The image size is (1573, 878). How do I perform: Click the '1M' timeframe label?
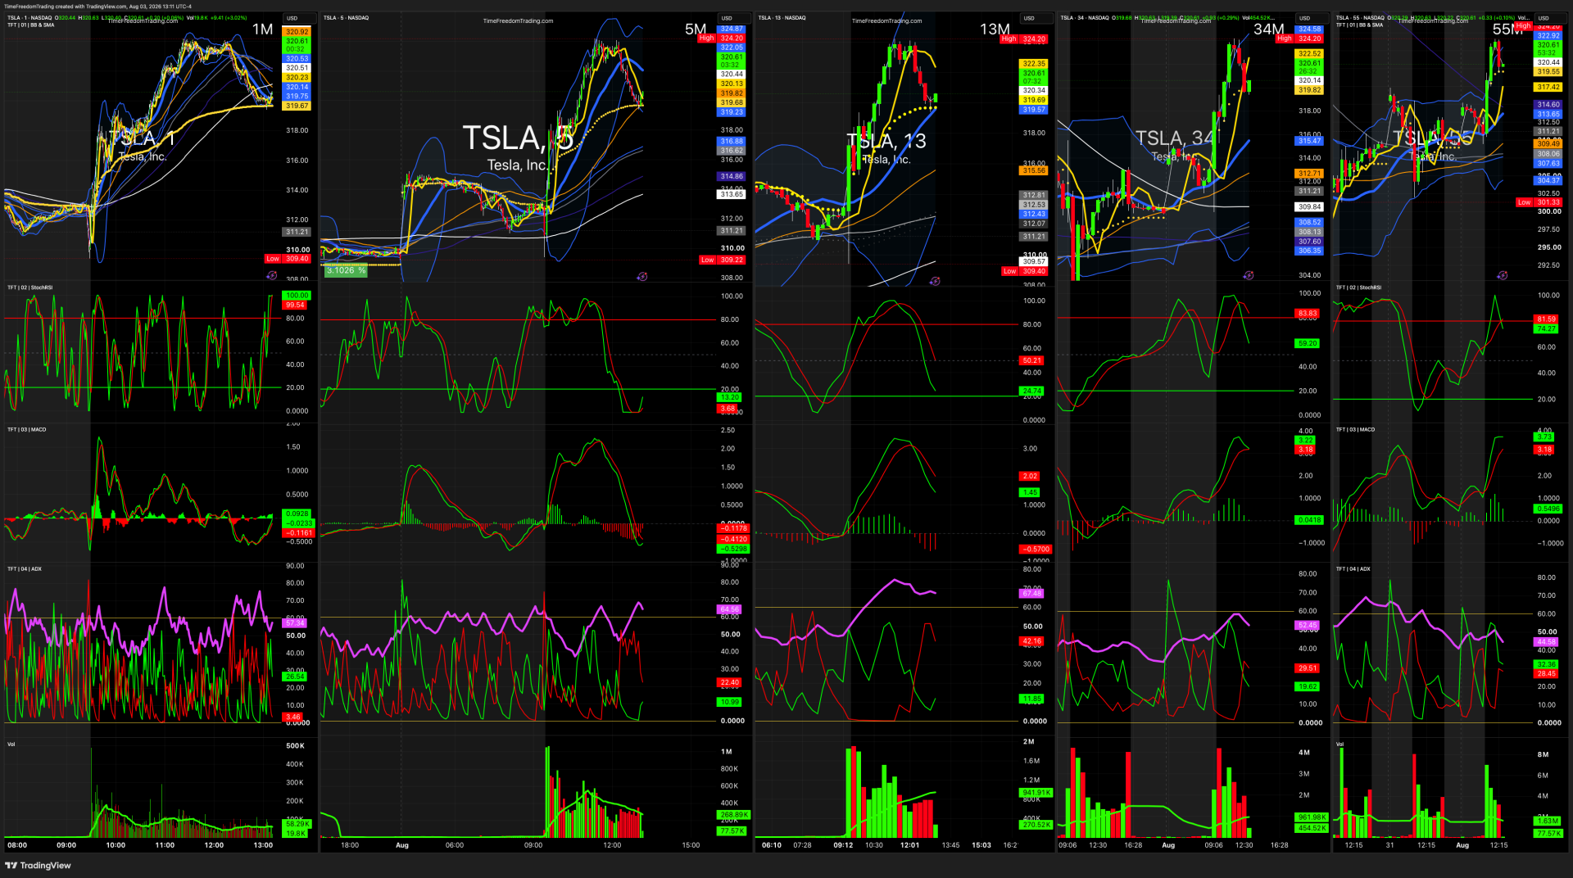(x=262, y=29)
